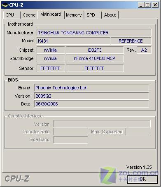Screen dimensions: 161x187
Task: Switch to the CPU tab
Action: (x=12, y=15)
